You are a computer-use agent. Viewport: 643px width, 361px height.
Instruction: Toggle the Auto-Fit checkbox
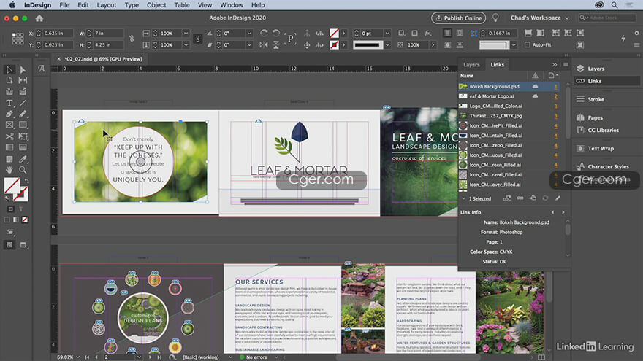pos(528,44)
